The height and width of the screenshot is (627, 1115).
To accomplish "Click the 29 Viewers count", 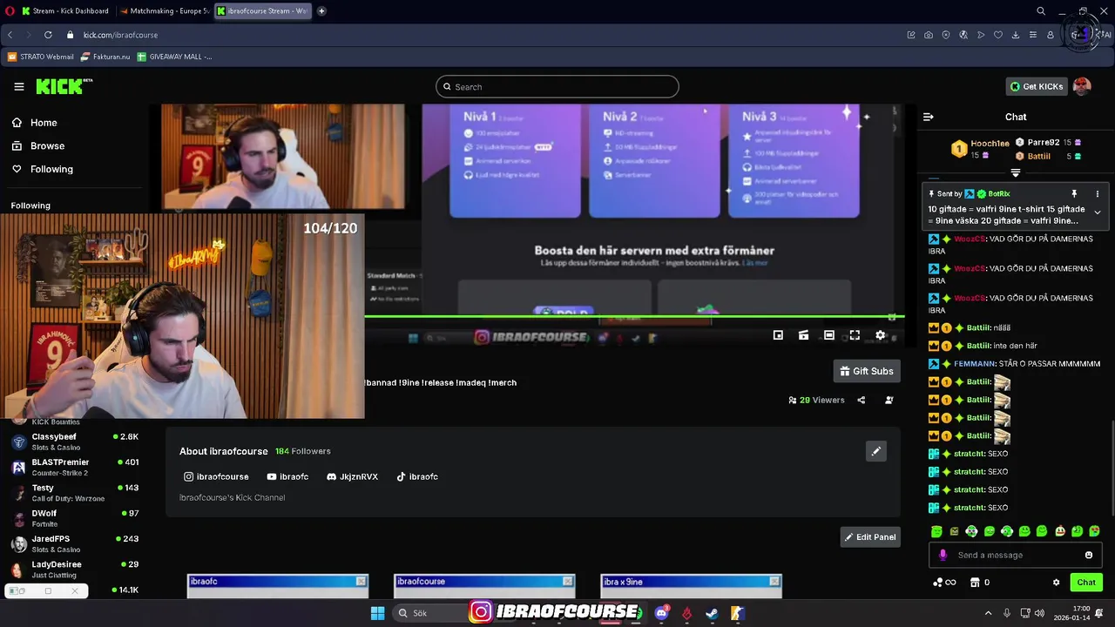I will [816, 400].
